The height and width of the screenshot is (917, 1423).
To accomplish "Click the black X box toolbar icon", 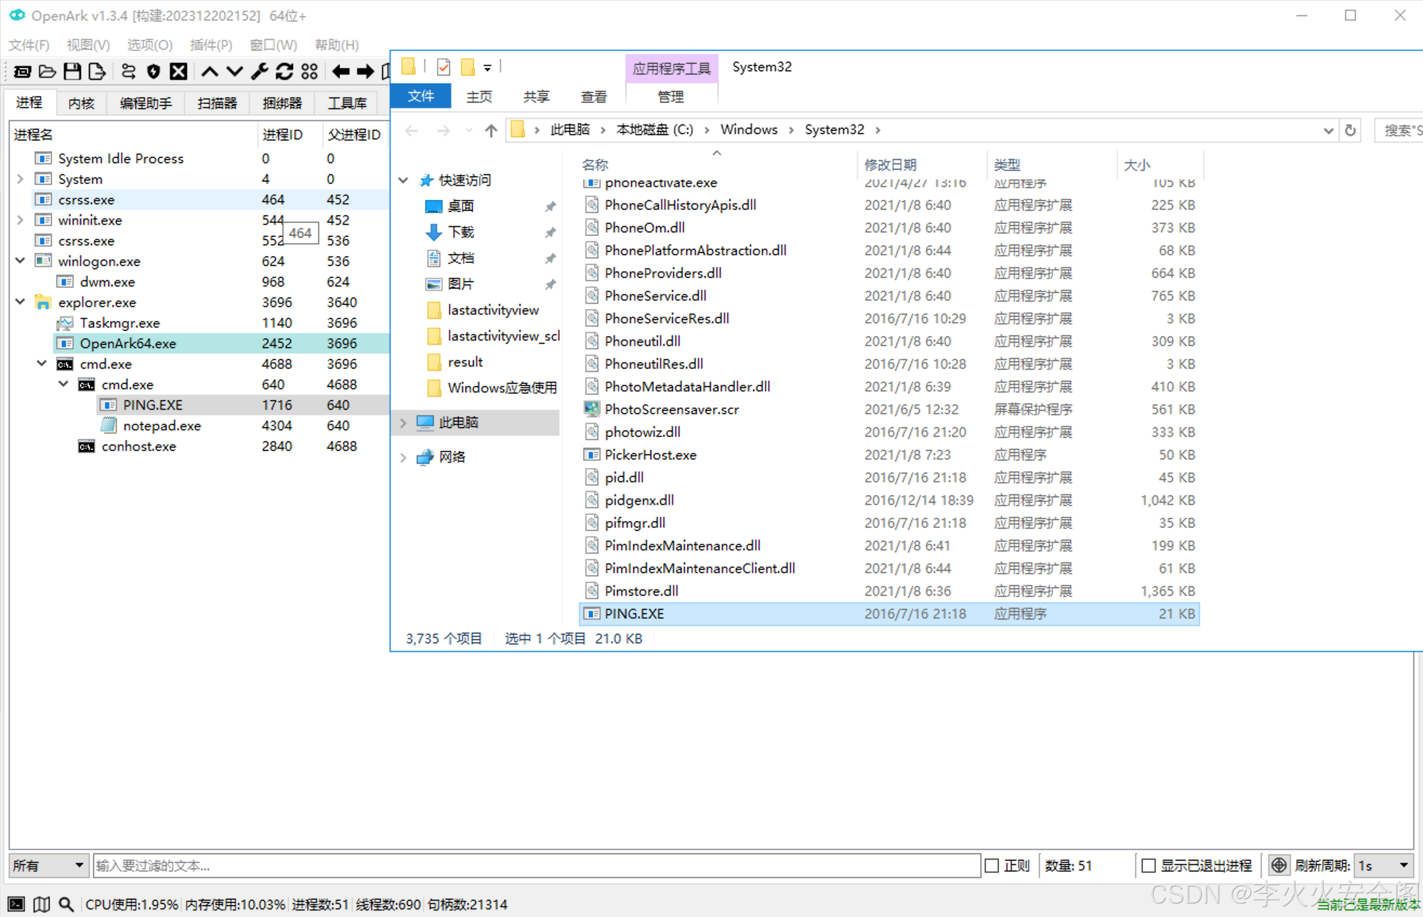I will click(178, 72).
